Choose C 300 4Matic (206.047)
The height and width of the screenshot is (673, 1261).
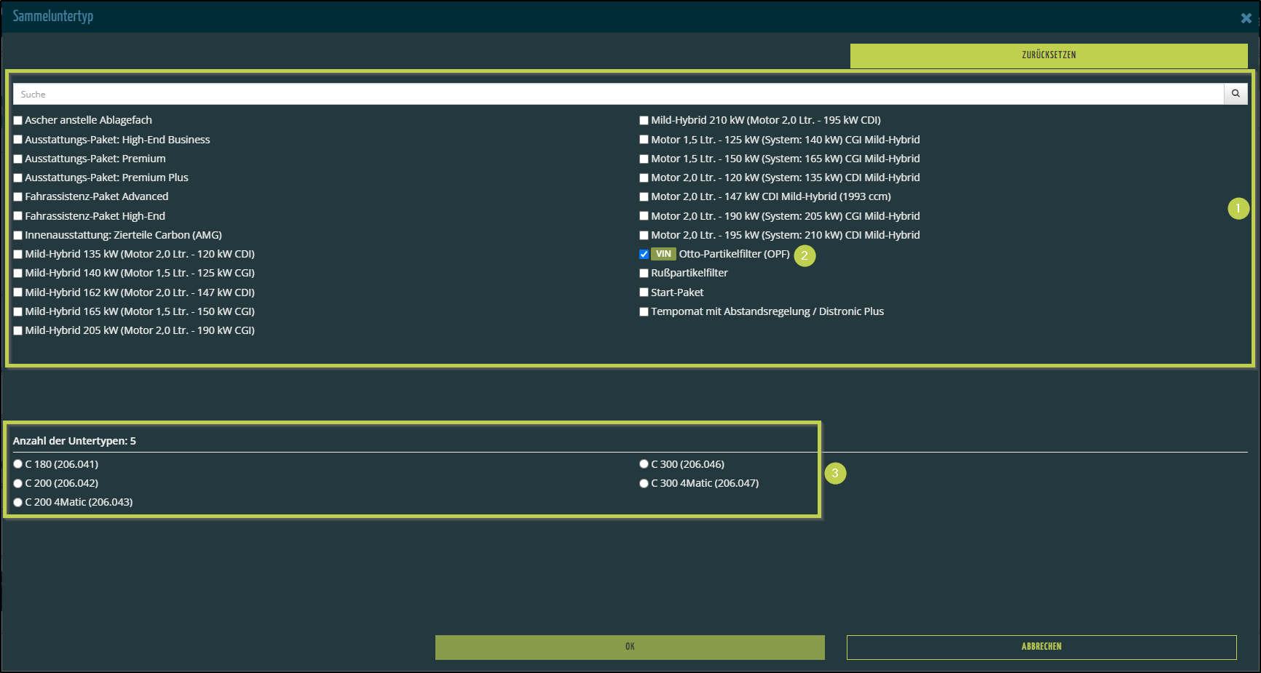(644, 483)
